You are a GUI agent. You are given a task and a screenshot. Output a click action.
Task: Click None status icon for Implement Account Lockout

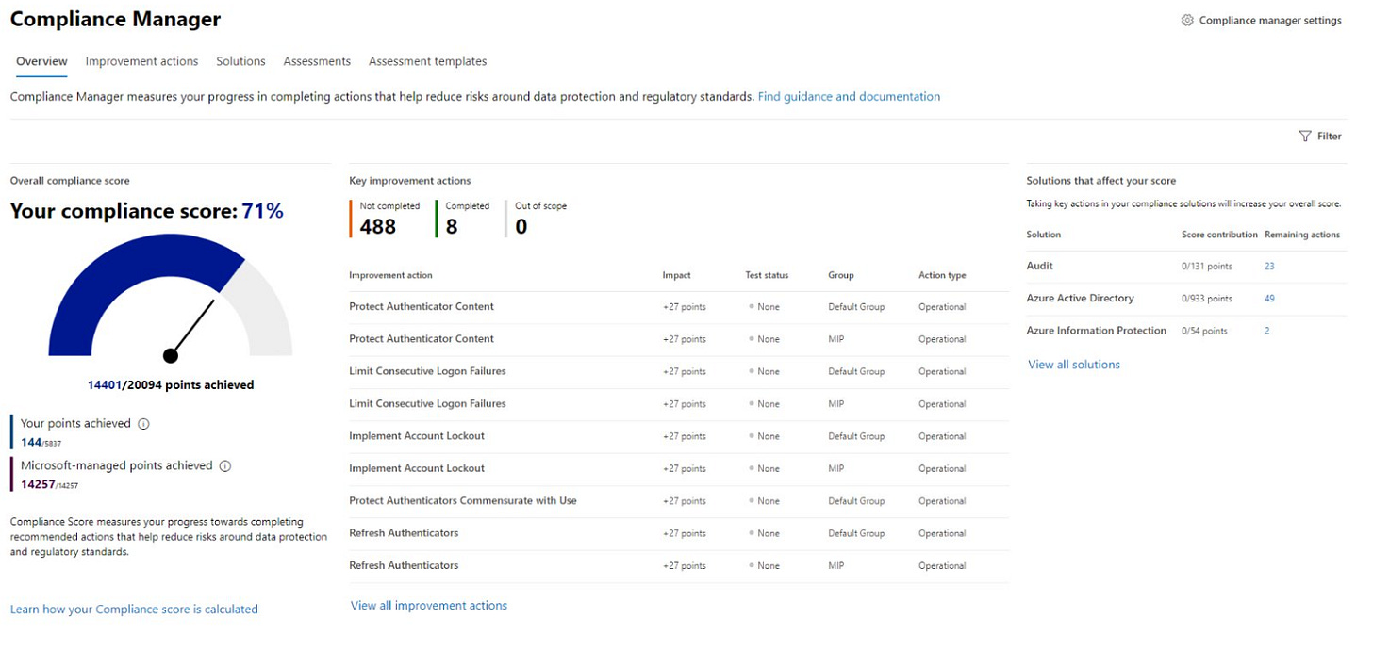coord(753,435)
